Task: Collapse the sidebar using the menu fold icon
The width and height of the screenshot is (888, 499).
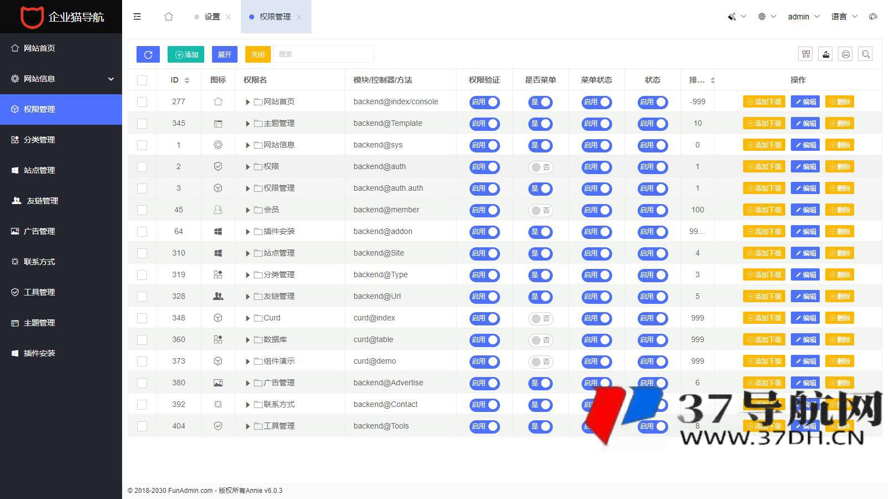Action: tap(137, 17)
